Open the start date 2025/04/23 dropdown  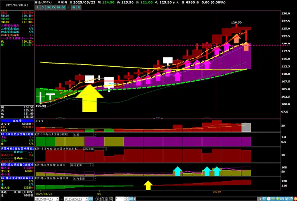pyautogui.click(x=57, y=199)
